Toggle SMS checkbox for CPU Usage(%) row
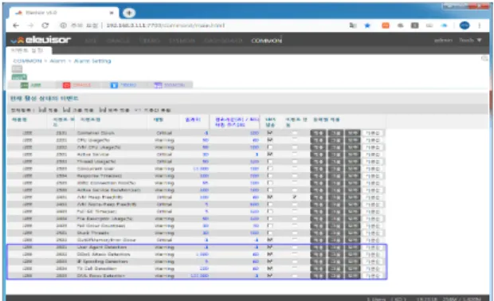 269,140
